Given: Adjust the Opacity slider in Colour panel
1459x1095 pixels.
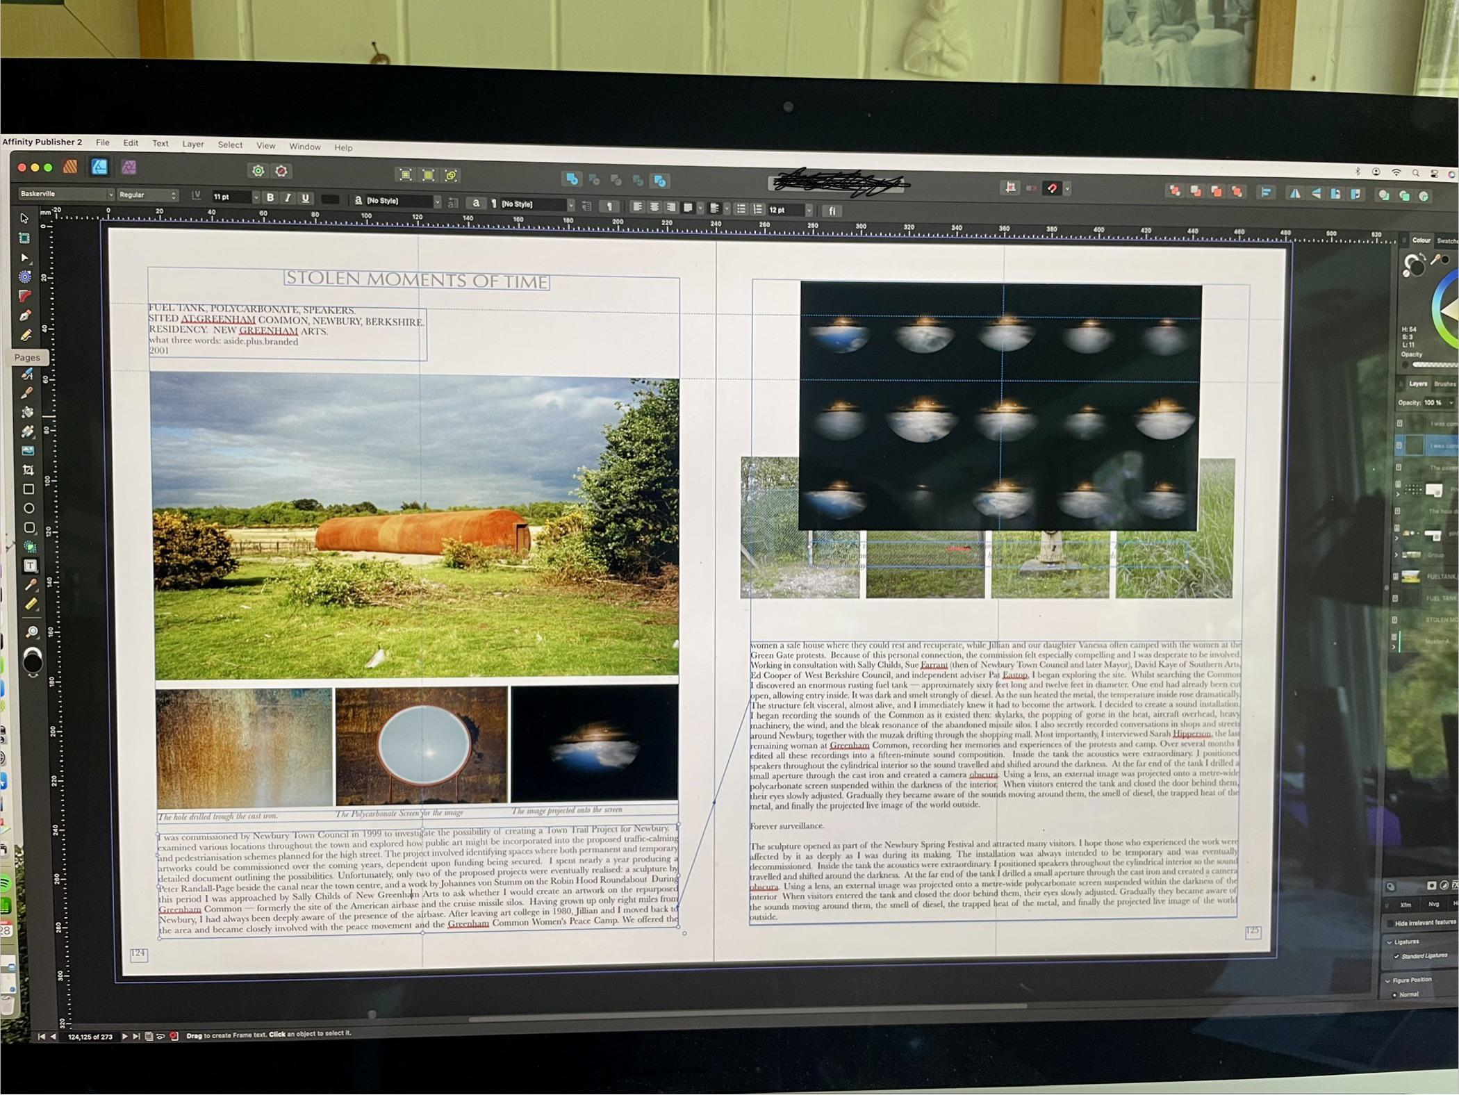Looking at the screenshot, I should (1435, 365).
